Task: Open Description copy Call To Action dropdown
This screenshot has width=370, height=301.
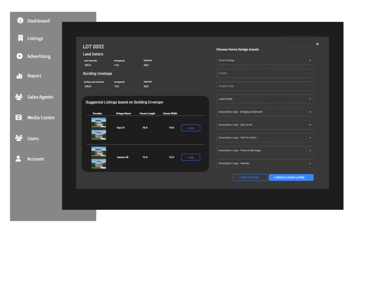Action: coord(264,138)
